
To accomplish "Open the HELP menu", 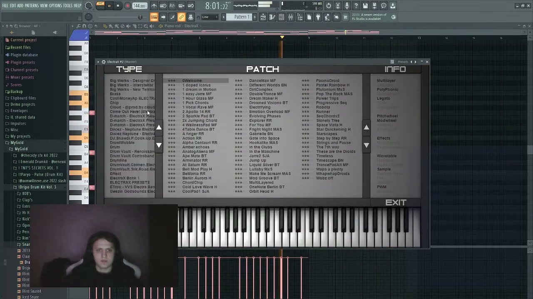I will coord(77,5).
